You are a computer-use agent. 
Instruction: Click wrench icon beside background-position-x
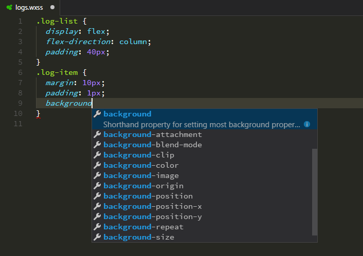[x=97, y=206]
